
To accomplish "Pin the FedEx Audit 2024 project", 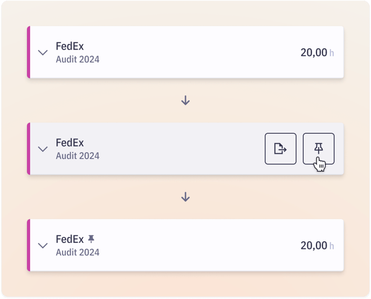I will pos(319,149).
